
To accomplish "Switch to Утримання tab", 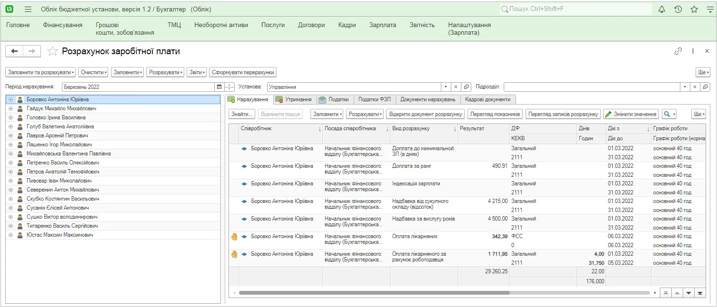I will pos(294,99).
